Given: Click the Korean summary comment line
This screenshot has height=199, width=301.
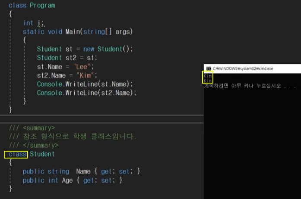Looking at the screenshot, I should (x=73, y=137).
